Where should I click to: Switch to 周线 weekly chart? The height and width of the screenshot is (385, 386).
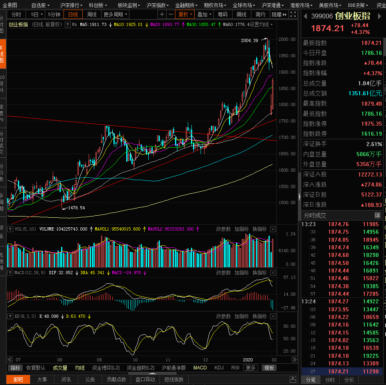92,14
